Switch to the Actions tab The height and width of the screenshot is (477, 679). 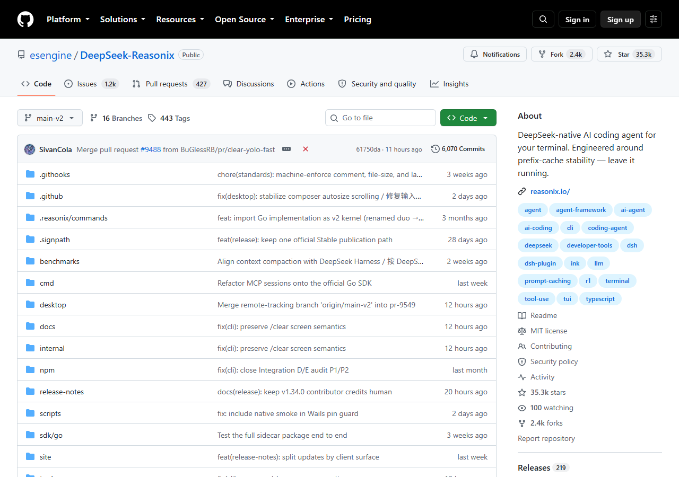(306, 84)
